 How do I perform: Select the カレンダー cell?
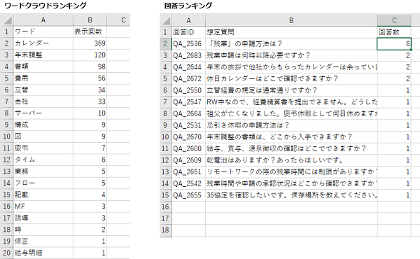pyautogui.click(x=43, y=43)
